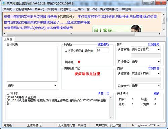
Task: Click the log line 认证查询结果:免费版
Action: point(56,102)
